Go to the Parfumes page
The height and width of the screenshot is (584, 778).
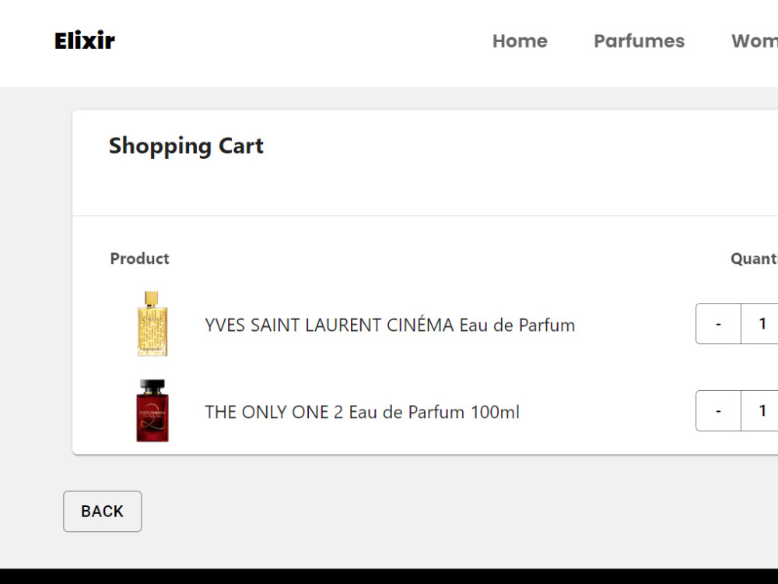click(x=639, y=40)
